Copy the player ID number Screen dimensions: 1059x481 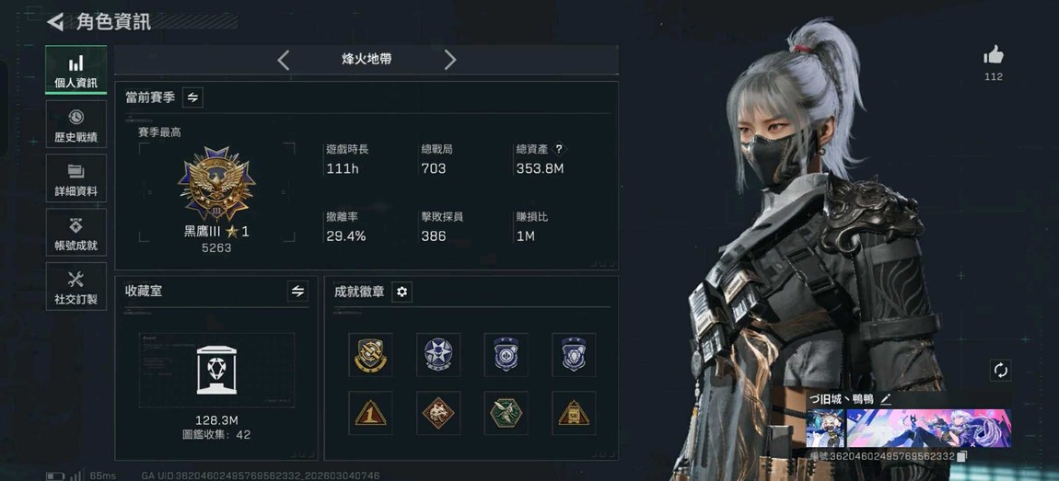click(x=962, y=457)
